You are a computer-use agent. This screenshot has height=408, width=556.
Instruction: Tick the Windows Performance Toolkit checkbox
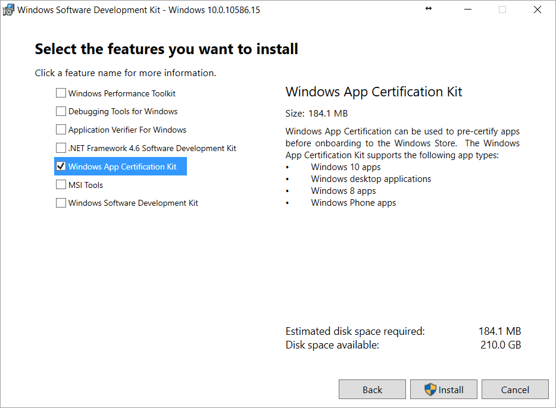tap(61, 93)
